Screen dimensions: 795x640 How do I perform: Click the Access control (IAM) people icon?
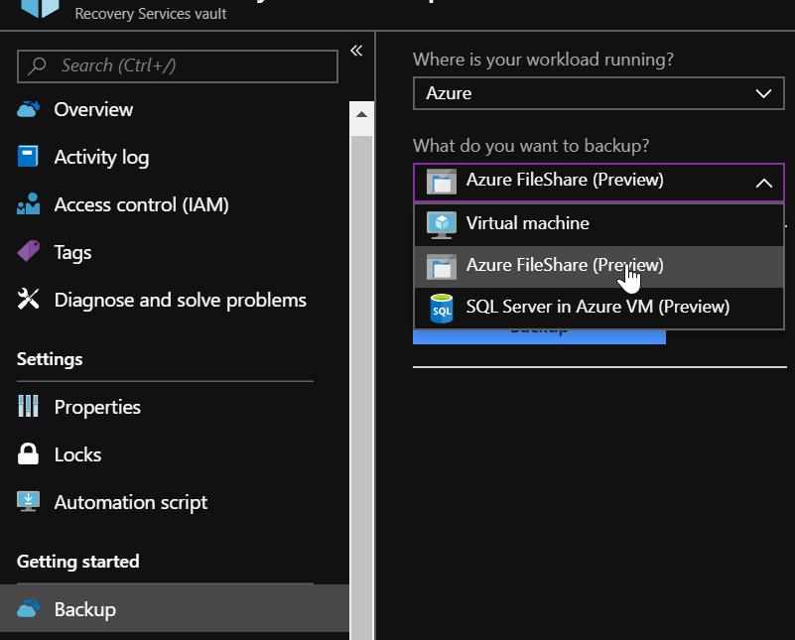28,204
